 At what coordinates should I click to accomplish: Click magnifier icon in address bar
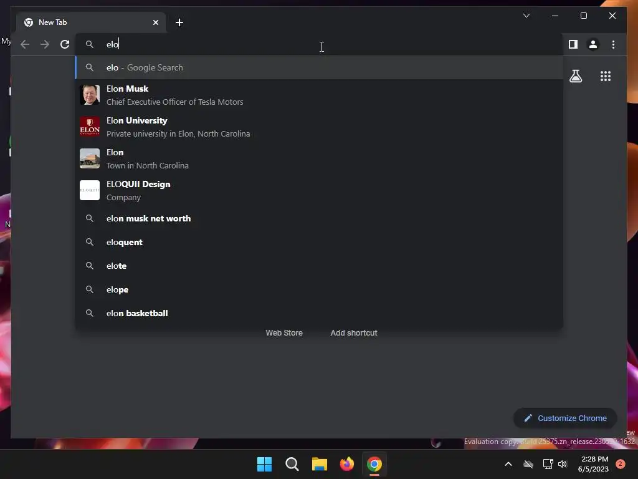pyautogui.click(x=90, y=44)
